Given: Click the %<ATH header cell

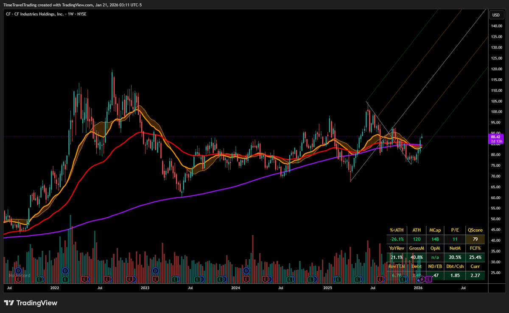Looking at the screenshot, I should click(396, 230).
